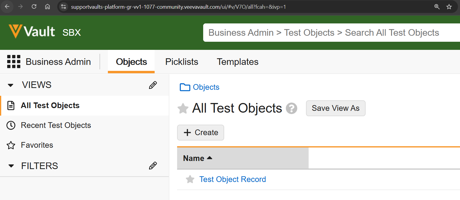Image resolution: width=460 pixels, height=200 pixels.
Task: Click the Save View As button
Action: (335, 108)
